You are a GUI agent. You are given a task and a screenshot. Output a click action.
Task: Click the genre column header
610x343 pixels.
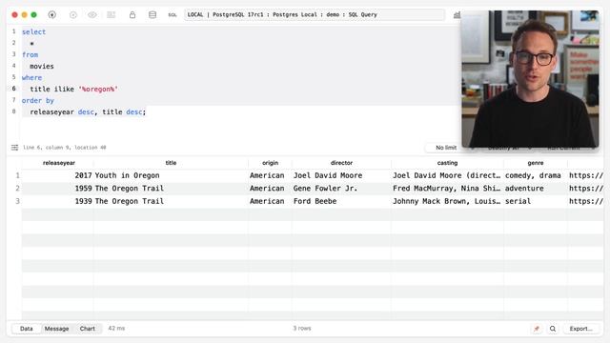tap(536, 163)
